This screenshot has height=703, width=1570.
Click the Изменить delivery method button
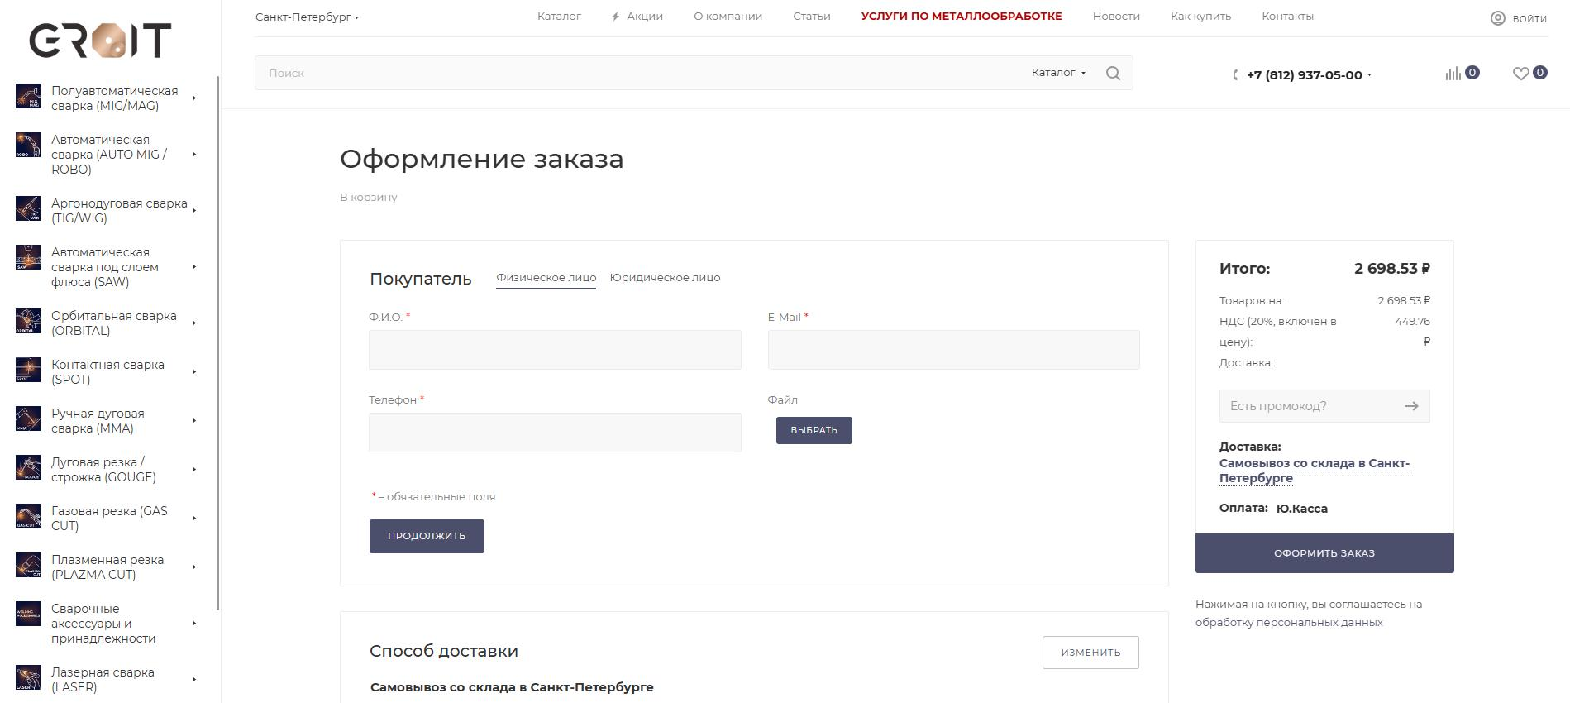(1090, 653)
